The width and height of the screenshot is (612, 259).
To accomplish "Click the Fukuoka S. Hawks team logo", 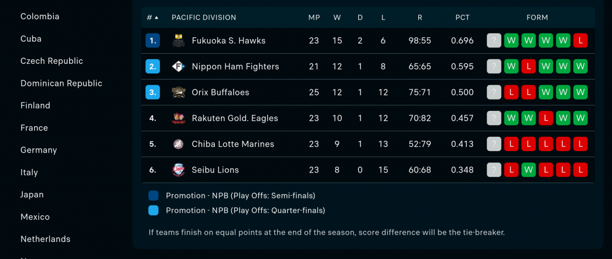I will coord(178,41).
